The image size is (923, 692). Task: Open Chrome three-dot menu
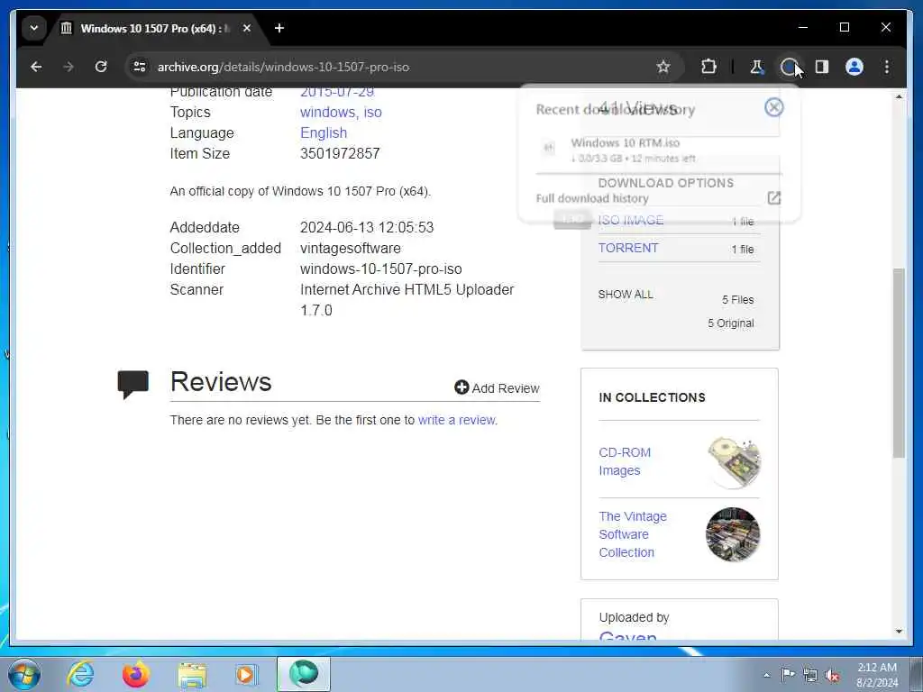tap(887, 67)
